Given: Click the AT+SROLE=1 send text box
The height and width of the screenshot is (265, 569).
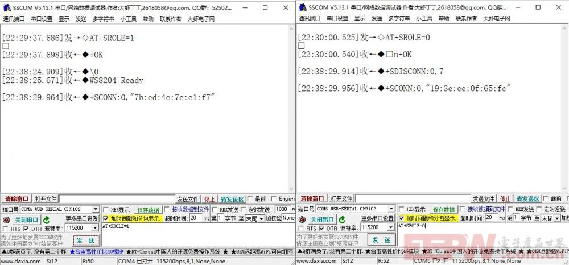Looking at the screenshot, I should pyautogui.click(x=198, y=234).
